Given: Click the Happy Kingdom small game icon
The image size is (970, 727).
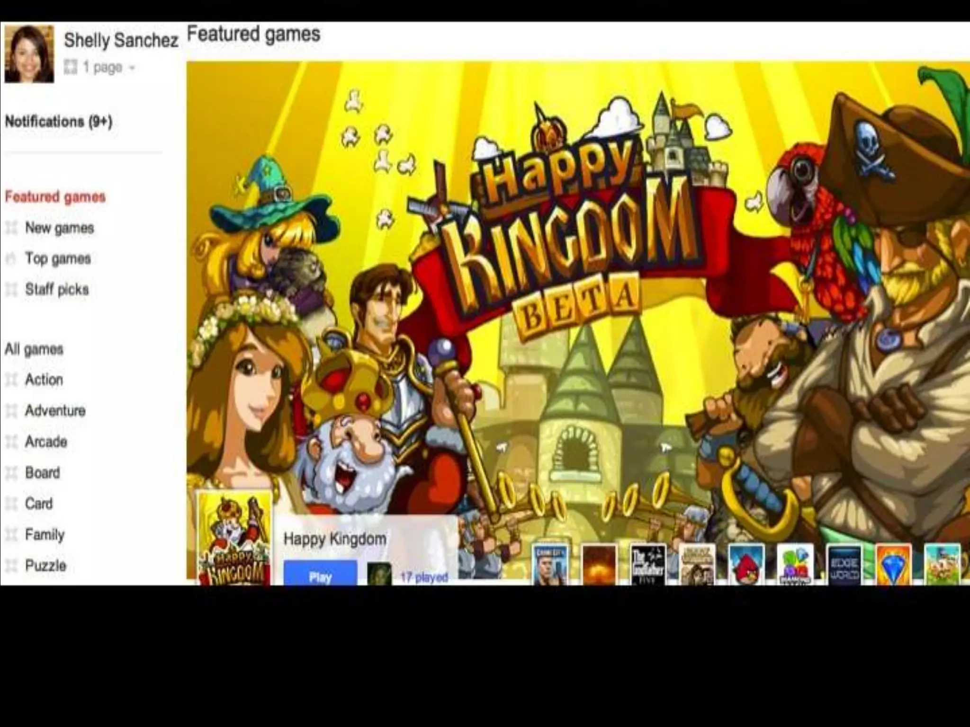Looking at the screenshot, I should tap(234, 540).
